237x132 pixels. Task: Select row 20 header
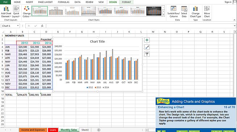coord(2,106)
